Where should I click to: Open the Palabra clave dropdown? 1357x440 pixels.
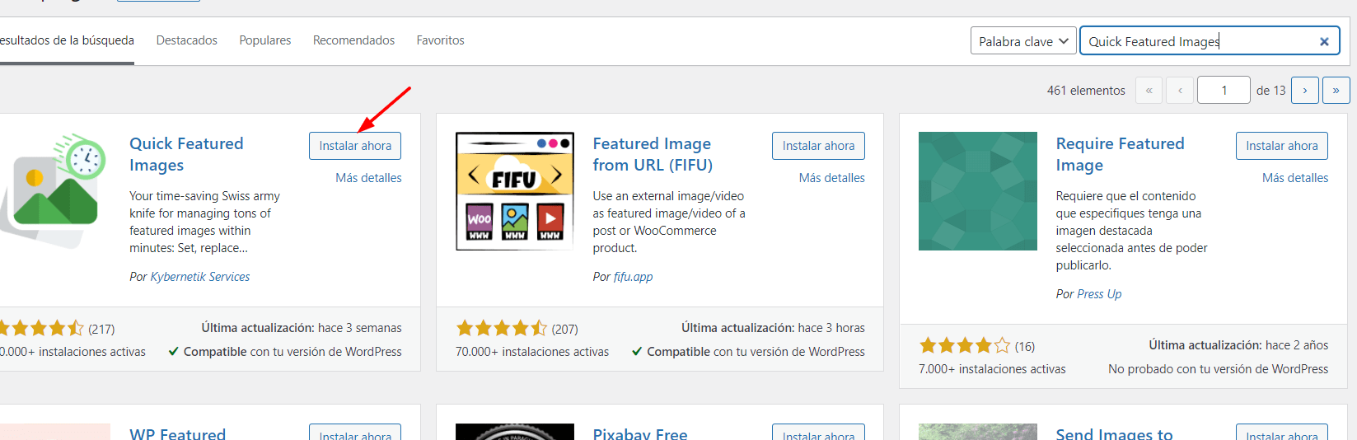[1023, 41]
